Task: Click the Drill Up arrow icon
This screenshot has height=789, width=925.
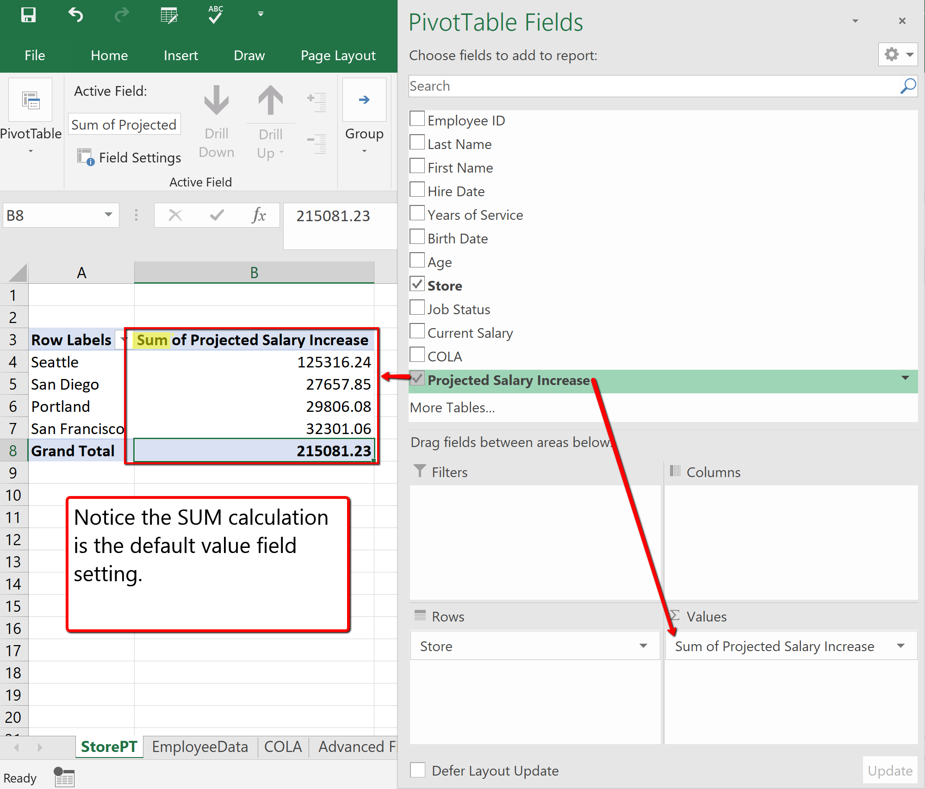Action: [x=271, y=100]
